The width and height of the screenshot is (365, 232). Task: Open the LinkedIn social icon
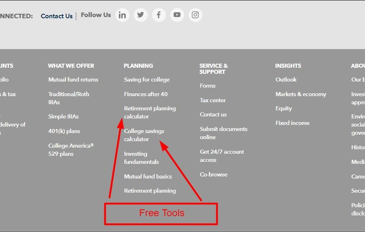[122, 15]
